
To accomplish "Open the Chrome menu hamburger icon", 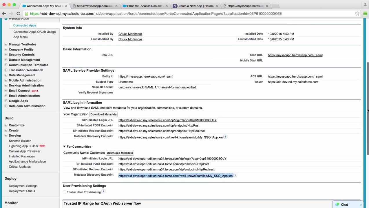I will point(365,14).
